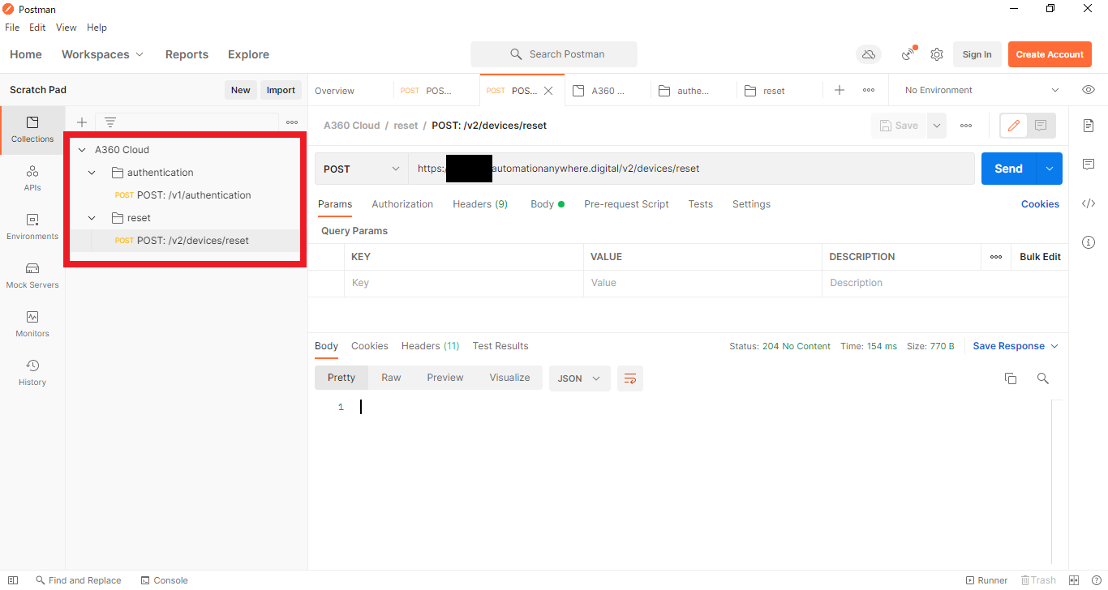Switch to the Tests tab
Screen dimensions: 1108x590
700,204
